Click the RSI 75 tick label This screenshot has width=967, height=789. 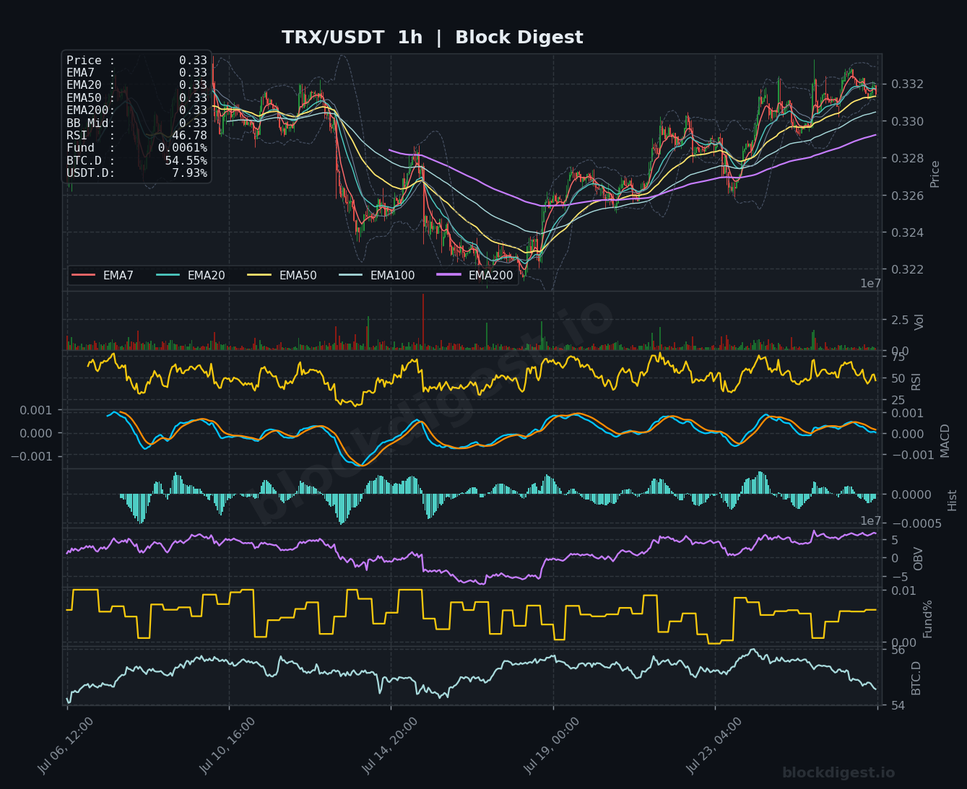point(898,357)
